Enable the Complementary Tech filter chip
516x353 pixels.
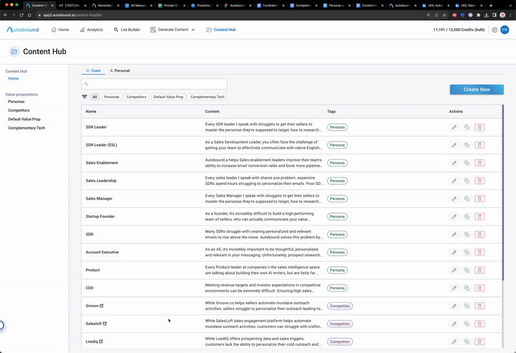207,97
